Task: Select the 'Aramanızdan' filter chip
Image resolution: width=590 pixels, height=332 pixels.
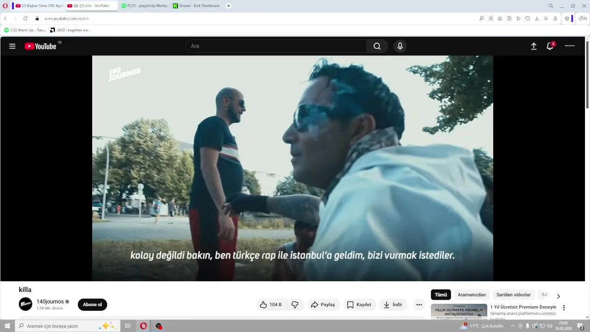Action: pyautogui.click(x=472, y=295)
